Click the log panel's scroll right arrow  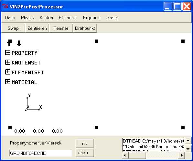tap(182, 155)
